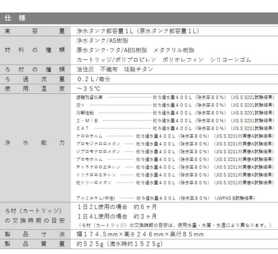Click the 〜35°C temperature value
Screen dimensions: 278x254
(88, 89)
